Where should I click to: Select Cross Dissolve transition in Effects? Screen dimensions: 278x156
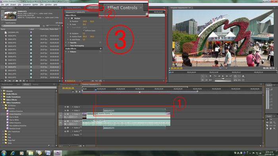click(x=15, y=114)
